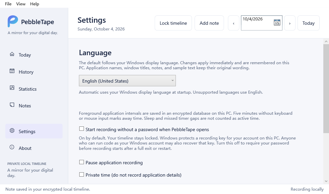Screen dimensions: 329x194
Task: Click the Lock timeline button
Action: [x=173, y=23]
